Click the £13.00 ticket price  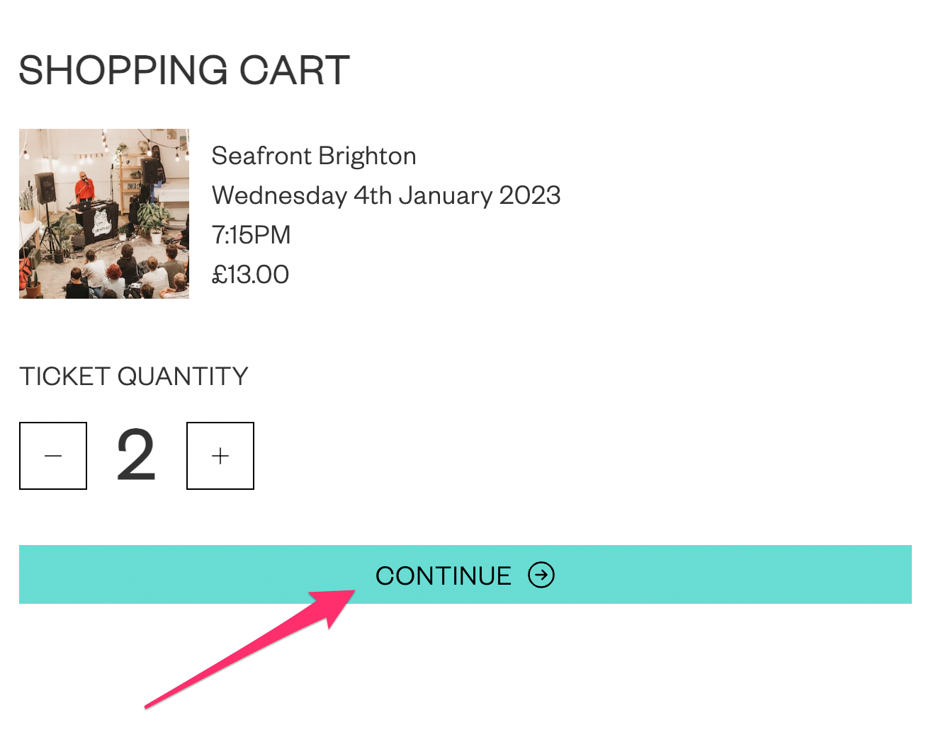pyautogui.click(x=251, y=275)
